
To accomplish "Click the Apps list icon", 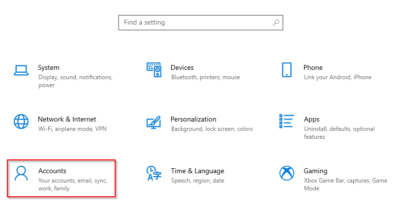I will (x=287, y=122).
